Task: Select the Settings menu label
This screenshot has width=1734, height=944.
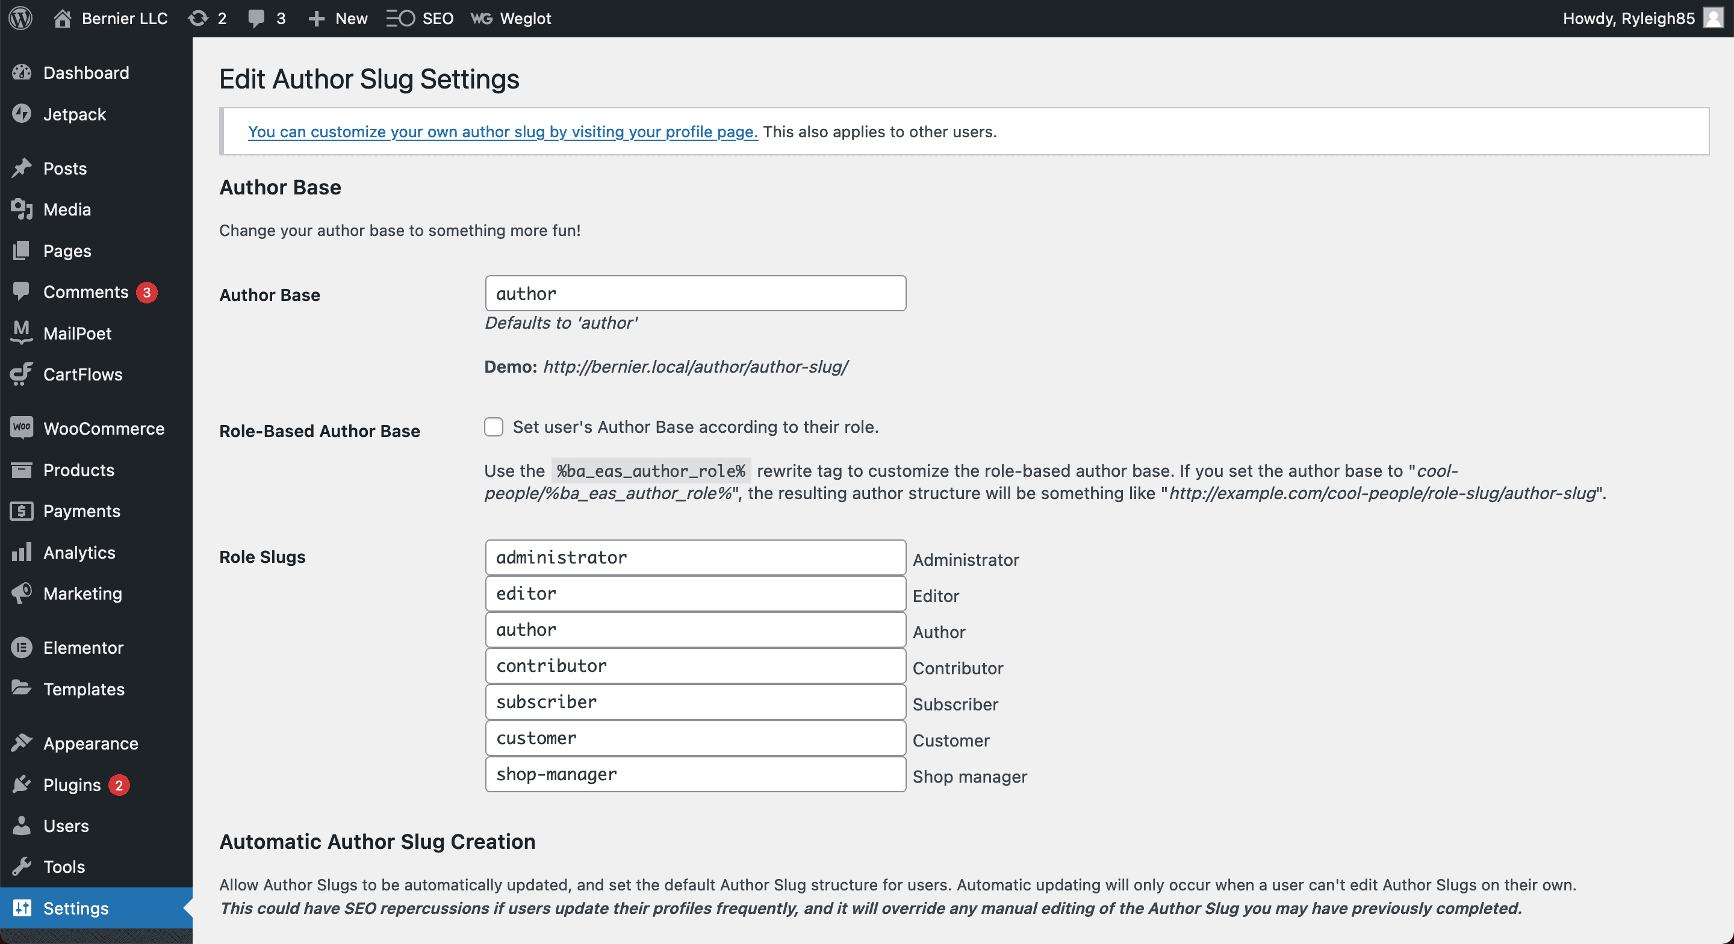Action: [76, 908]
